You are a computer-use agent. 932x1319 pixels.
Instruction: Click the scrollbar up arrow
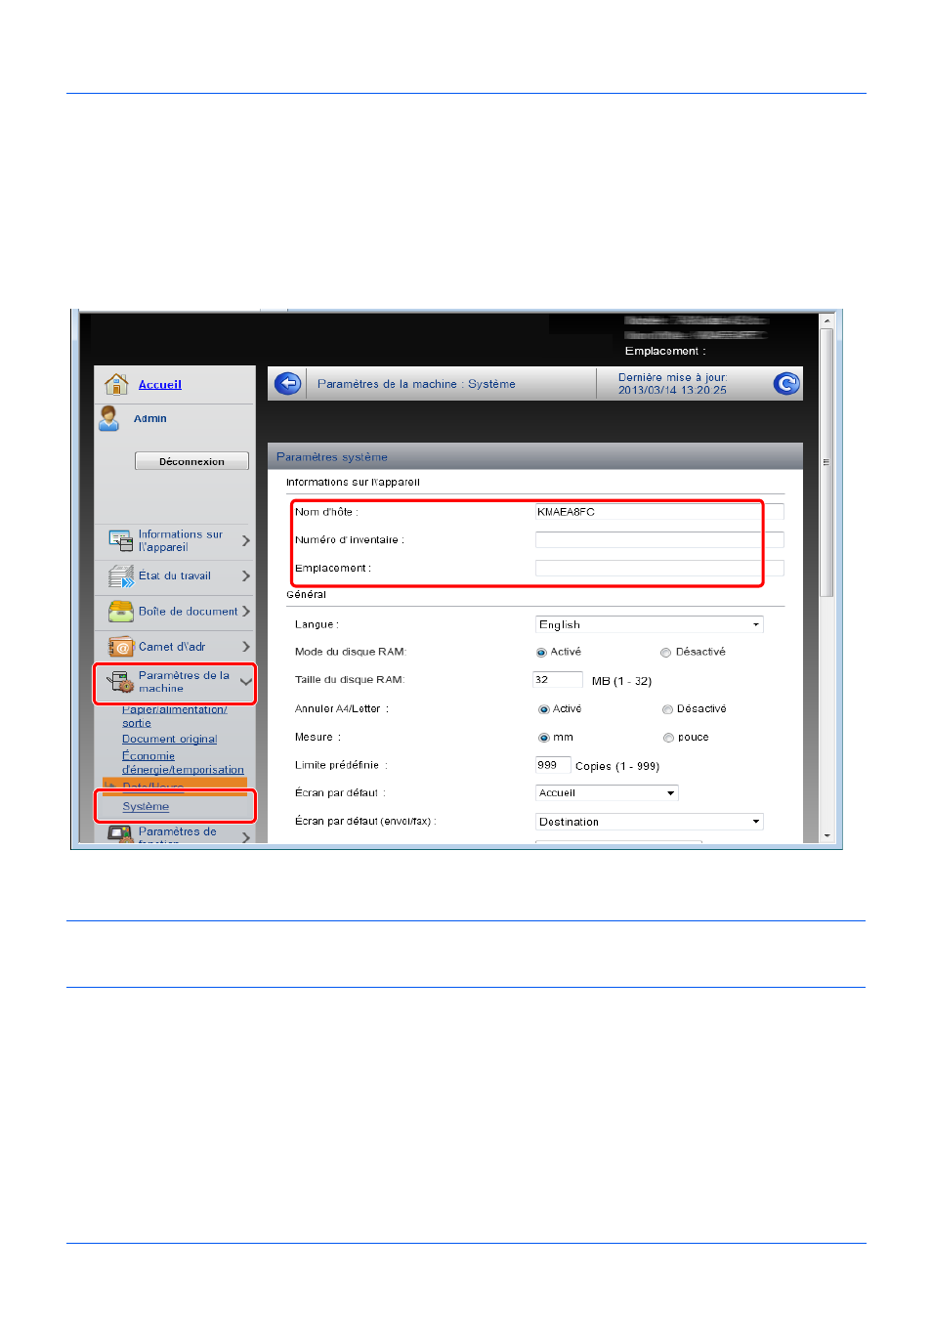[x=826, y=320]
